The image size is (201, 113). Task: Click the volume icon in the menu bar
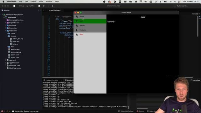pos(146,2)
